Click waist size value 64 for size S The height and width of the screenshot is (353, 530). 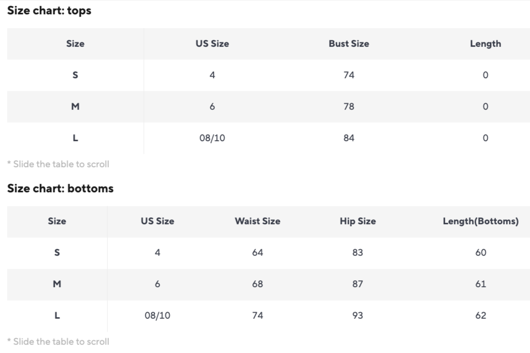257,253
